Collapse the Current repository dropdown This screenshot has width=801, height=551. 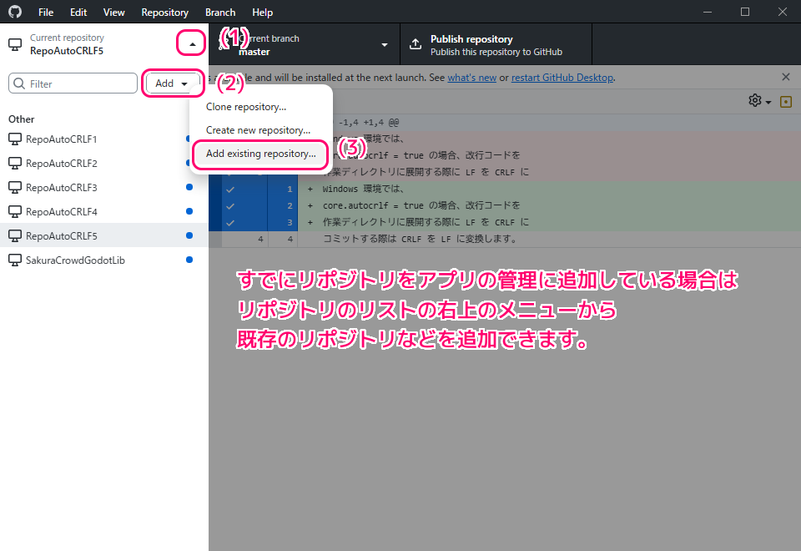coord(192,44)
